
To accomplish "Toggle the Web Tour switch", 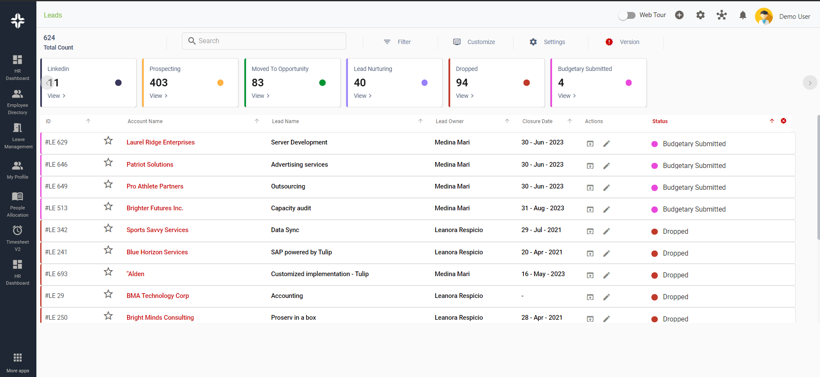I will pyautogui.click(x=627, y=15).
